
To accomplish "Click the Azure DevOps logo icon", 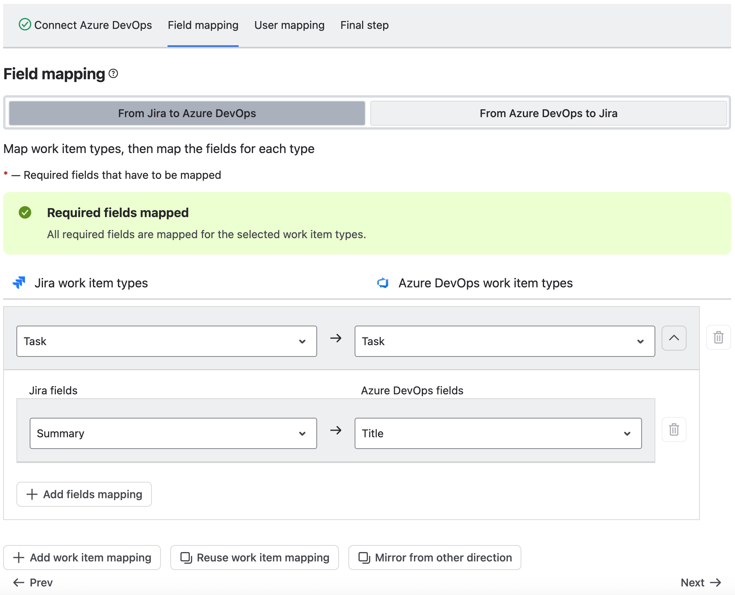I will [383, 283].
